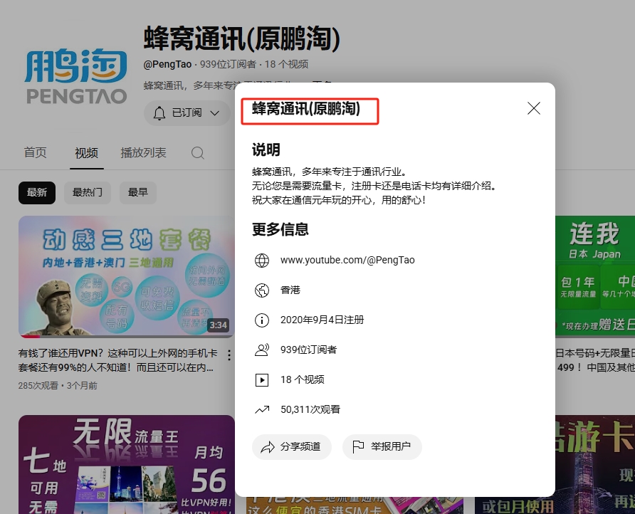Click the 分享频道 button
635x514 pixels.
tap(292, 447)
